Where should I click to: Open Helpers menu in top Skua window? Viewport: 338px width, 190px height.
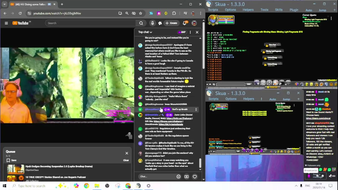pyautogui.click(x=248, y=10)
